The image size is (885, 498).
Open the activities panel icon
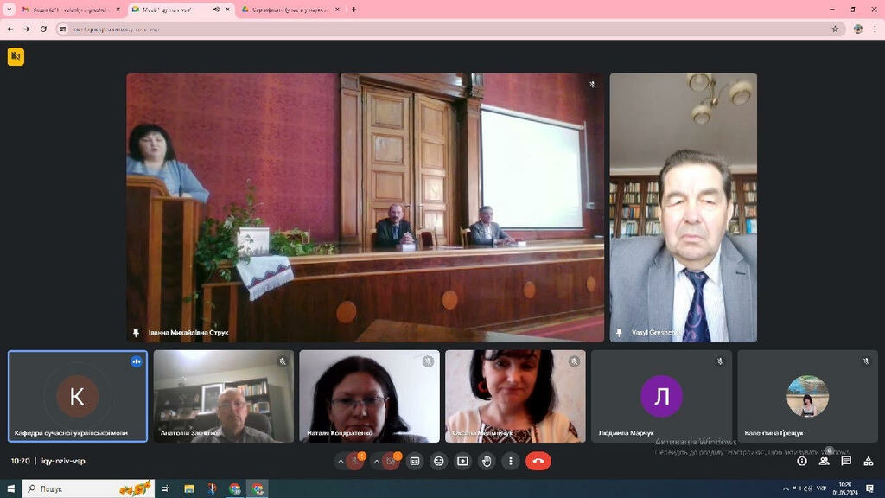point(869,462)
